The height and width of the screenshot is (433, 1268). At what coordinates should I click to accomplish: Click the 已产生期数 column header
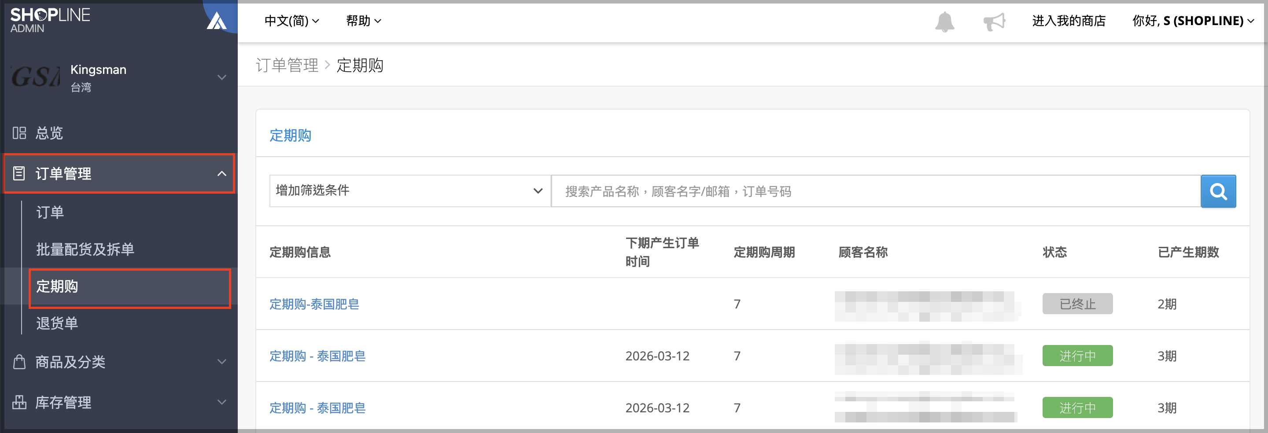coord(1188,253)
